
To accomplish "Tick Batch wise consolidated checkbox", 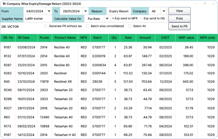I will (x=87, y=26).
